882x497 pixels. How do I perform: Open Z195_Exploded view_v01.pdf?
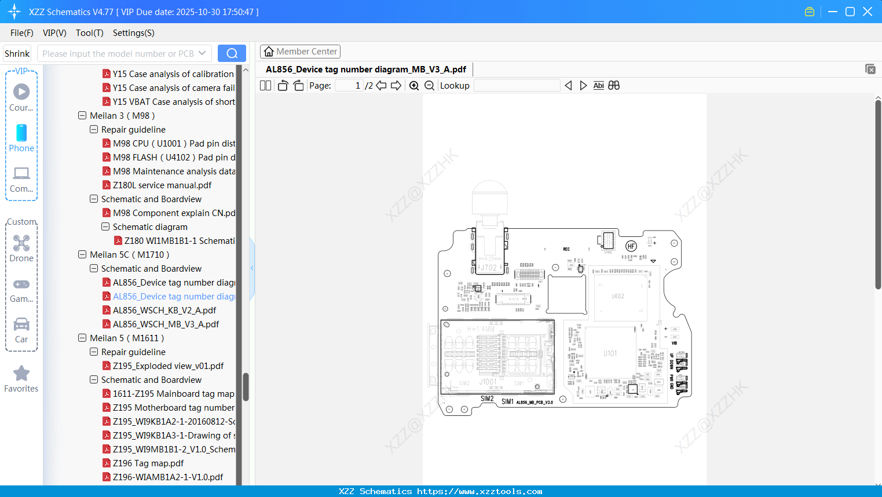tap(167, 366)
